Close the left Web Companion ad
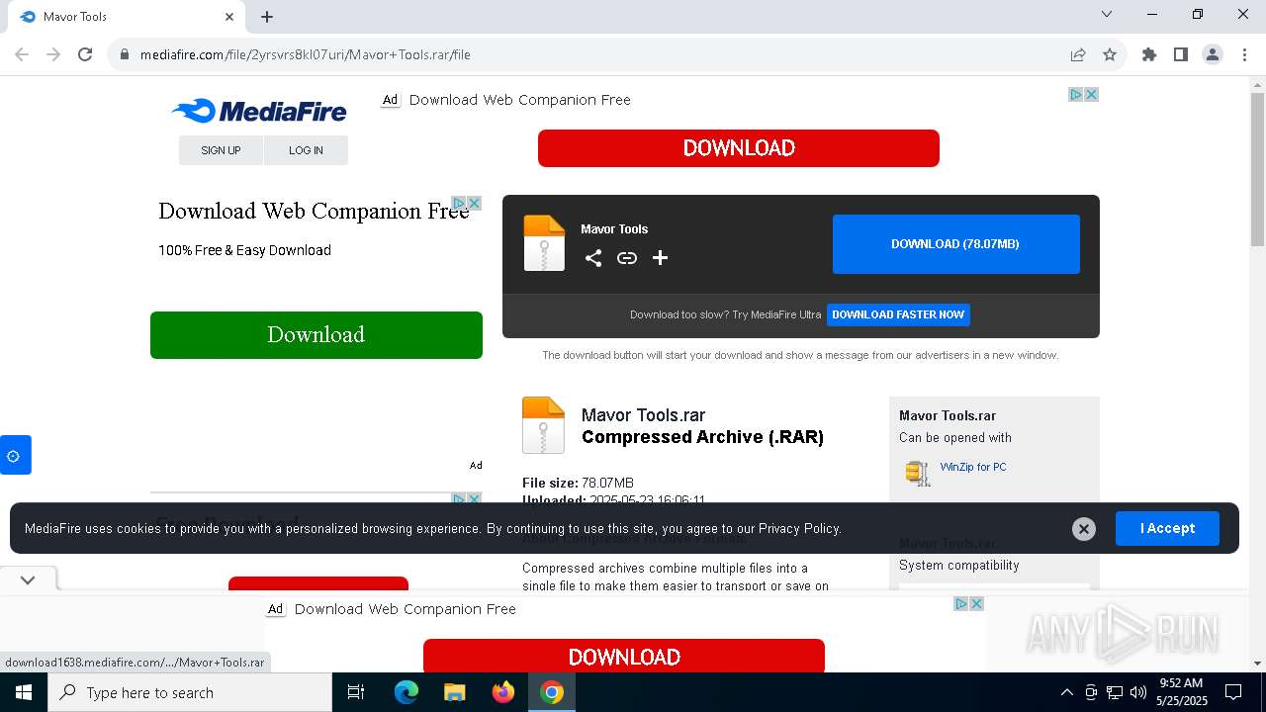This screenshot has width=1266, height=712. 475,203
